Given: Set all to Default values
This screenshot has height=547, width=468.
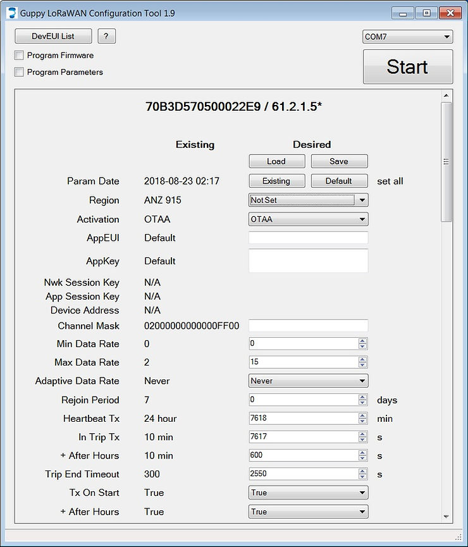Looking at the screenshot, I should [x=339, y=181].
